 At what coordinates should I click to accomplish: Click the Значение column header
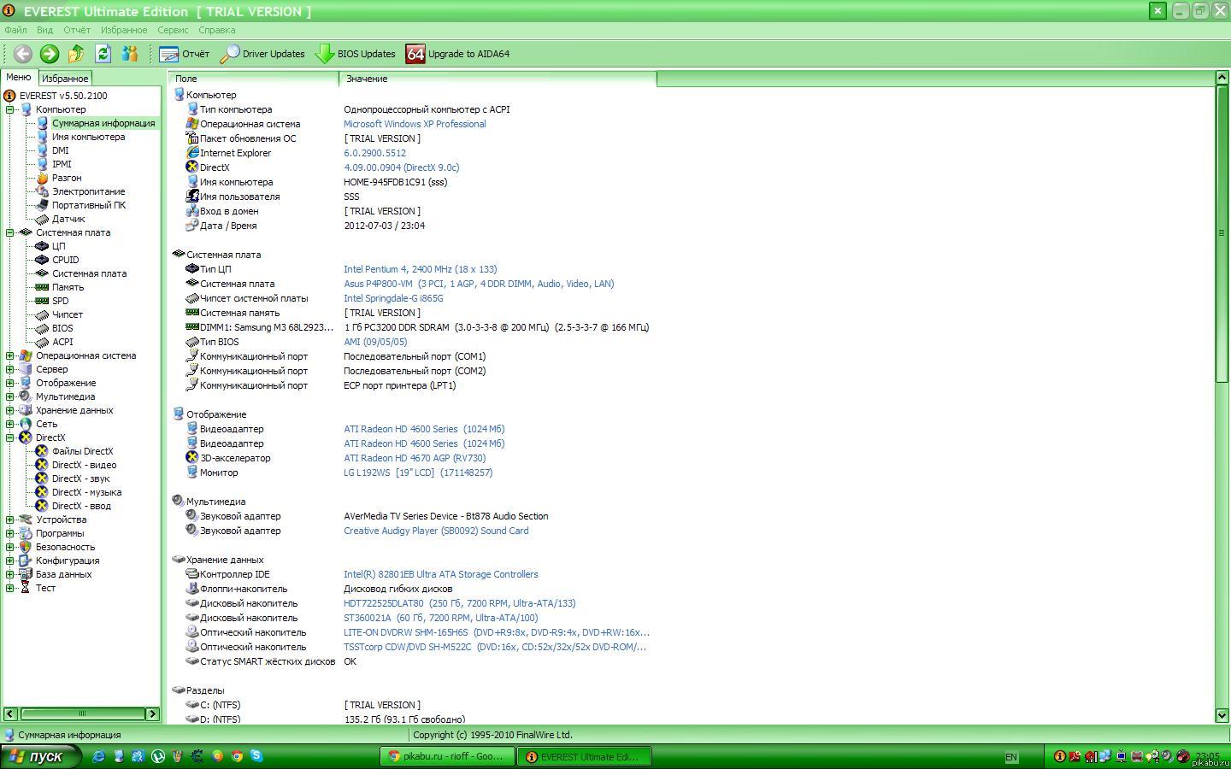click(498, 79)
